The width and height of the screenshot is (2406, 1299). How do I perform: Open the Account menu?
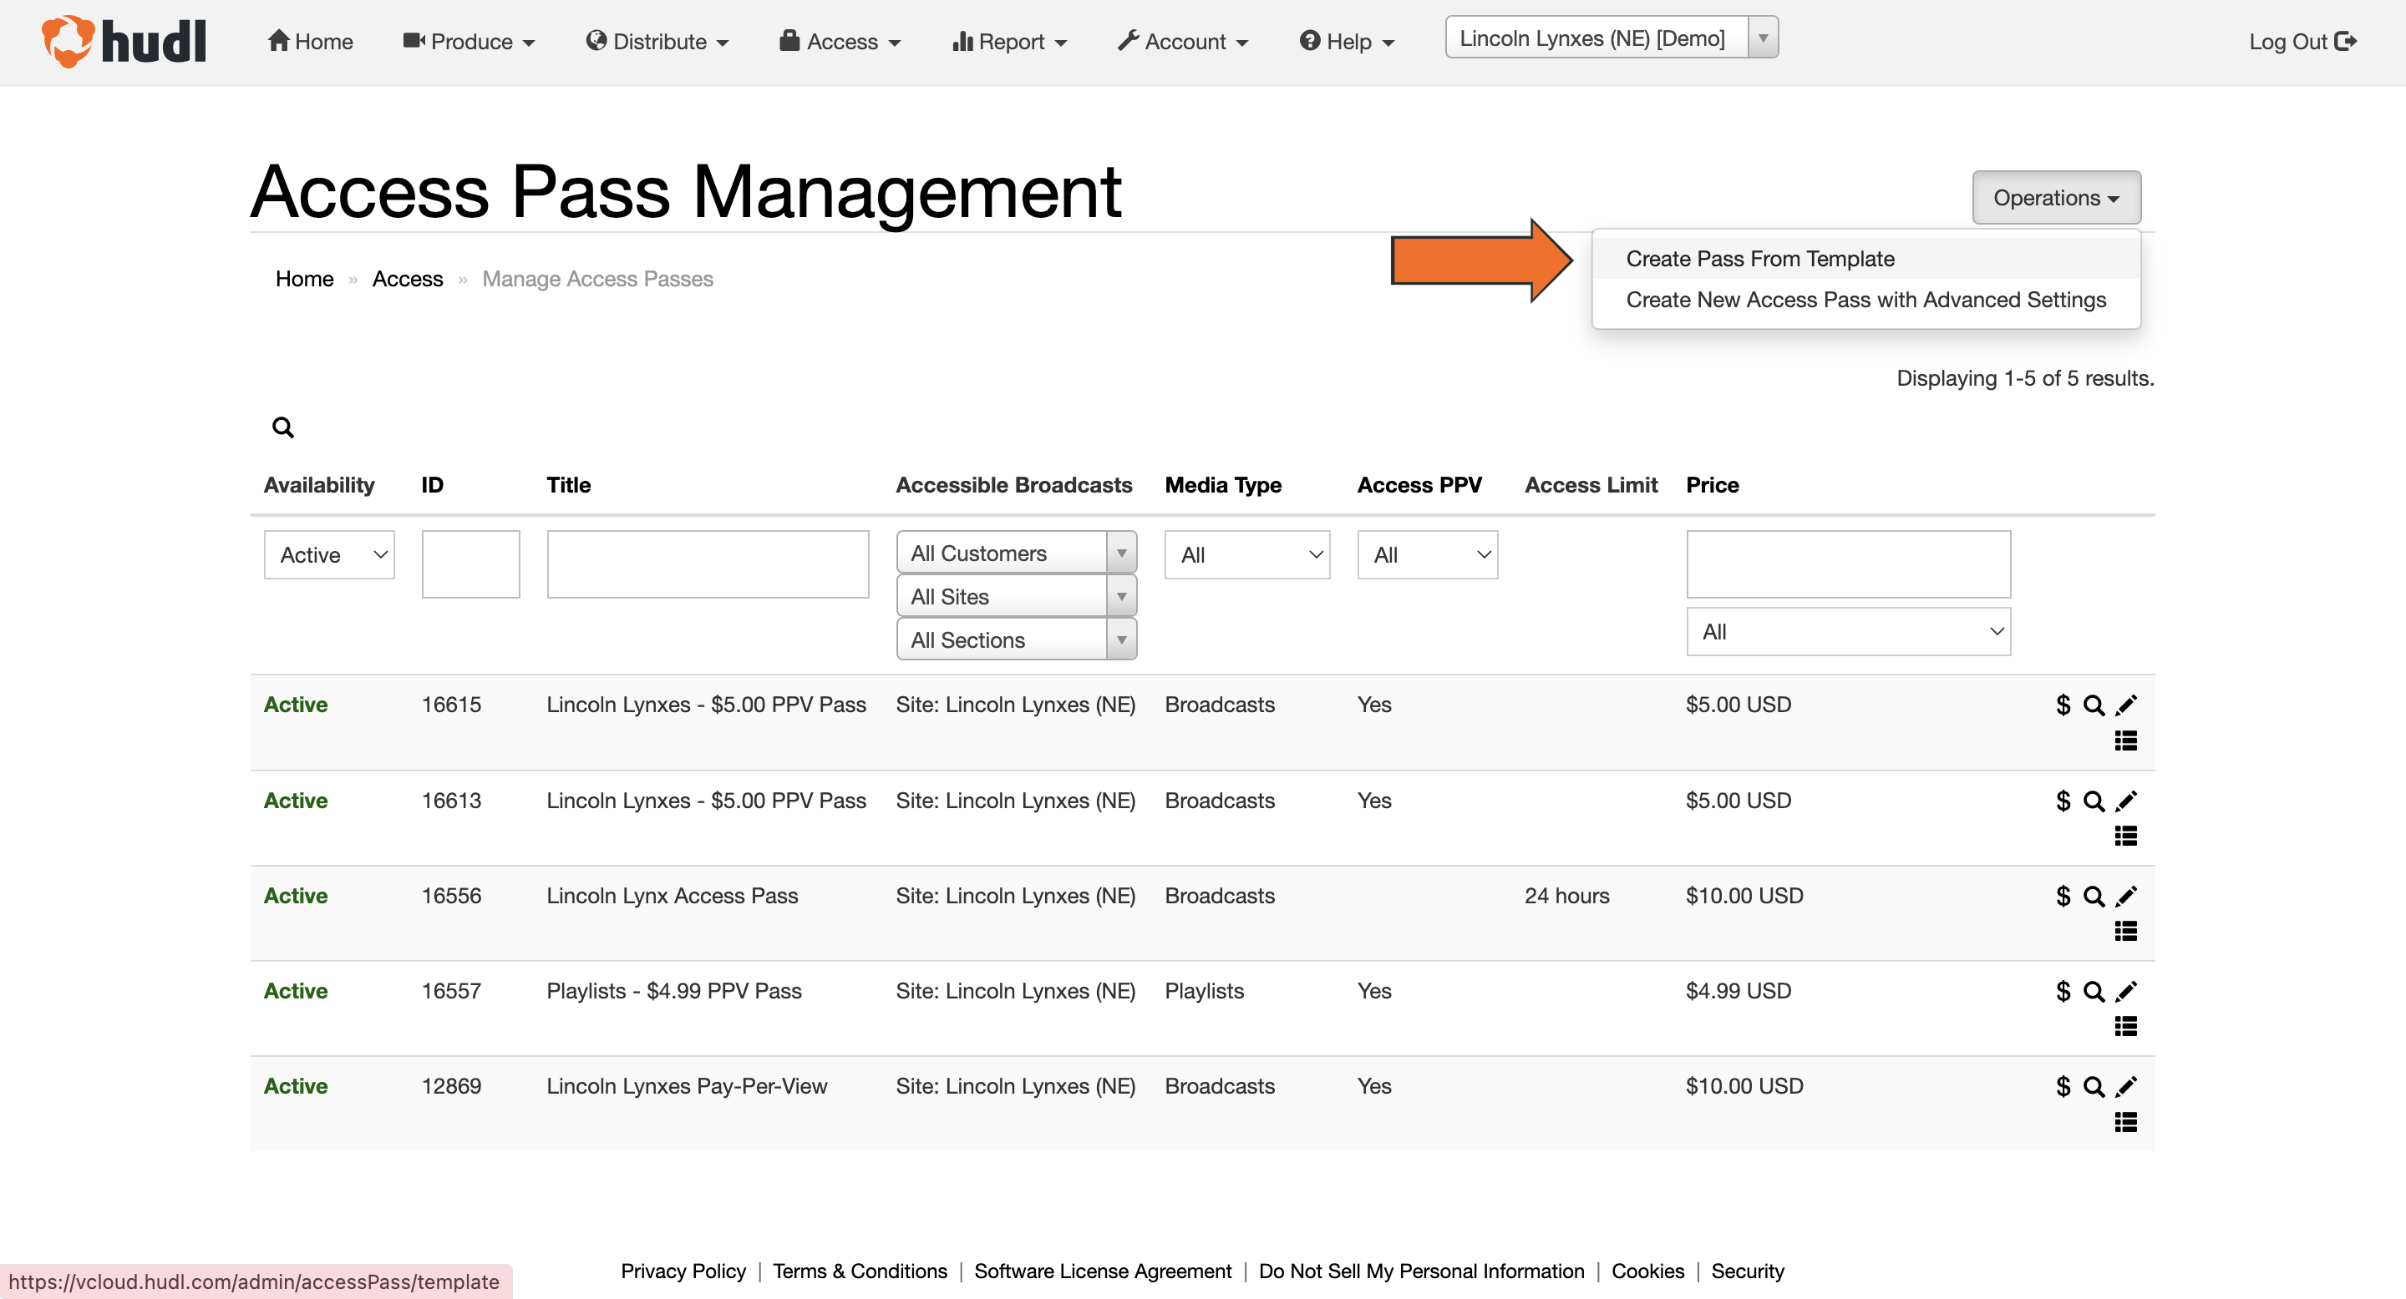[1184, 41]
